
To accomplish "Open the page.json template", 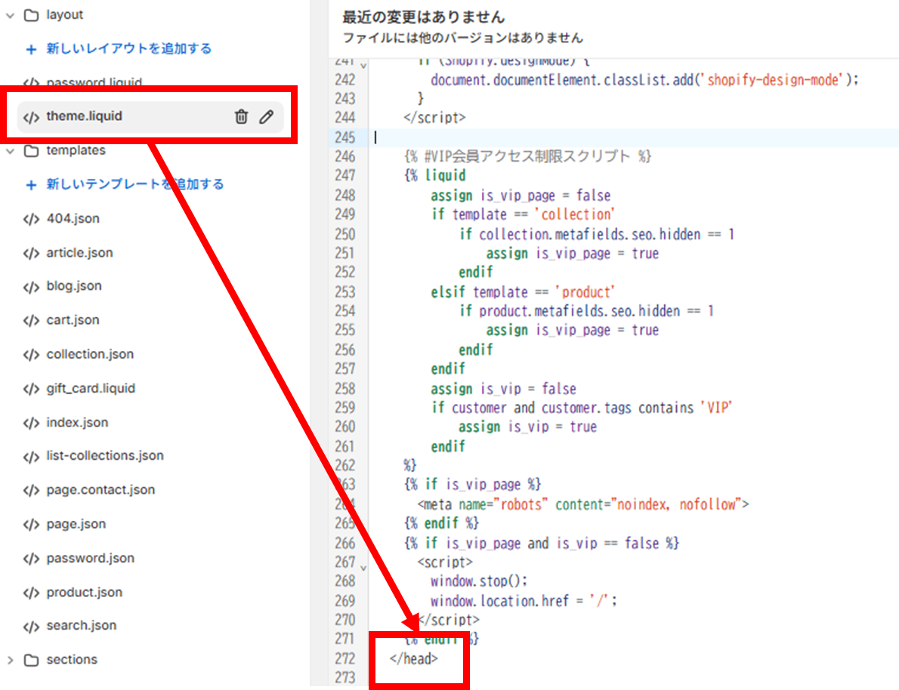I will tap(76, 524).
